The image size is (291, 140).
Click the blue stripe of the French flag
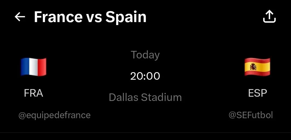(25, 67)
